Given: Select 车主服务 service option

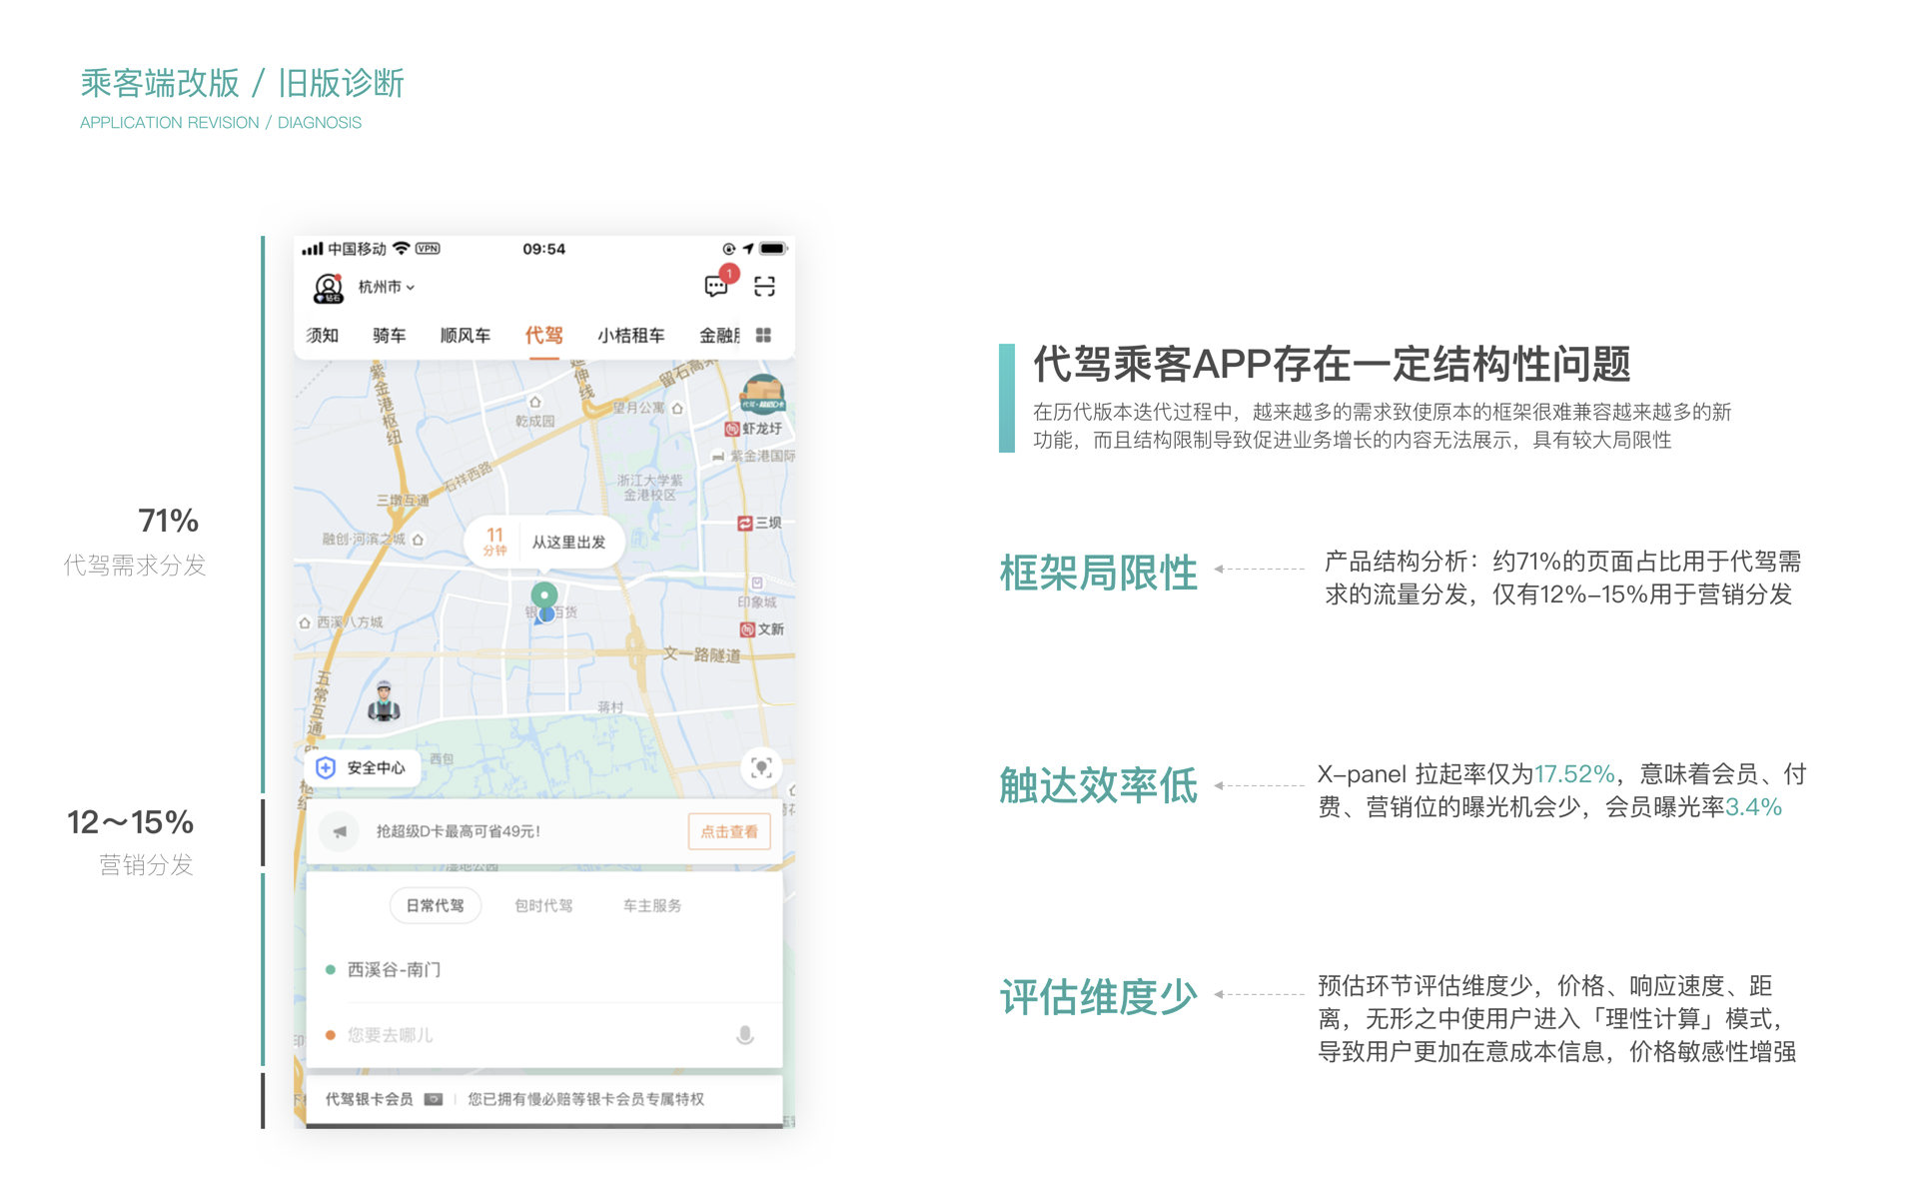Looking at the screenshot, I should click(652, 905).
